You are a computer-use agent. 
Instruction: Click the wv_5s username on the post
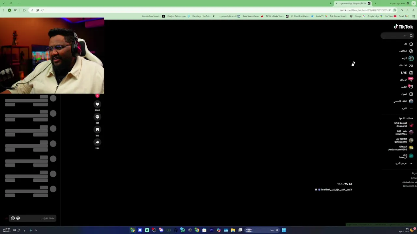[x=348, y=184]
